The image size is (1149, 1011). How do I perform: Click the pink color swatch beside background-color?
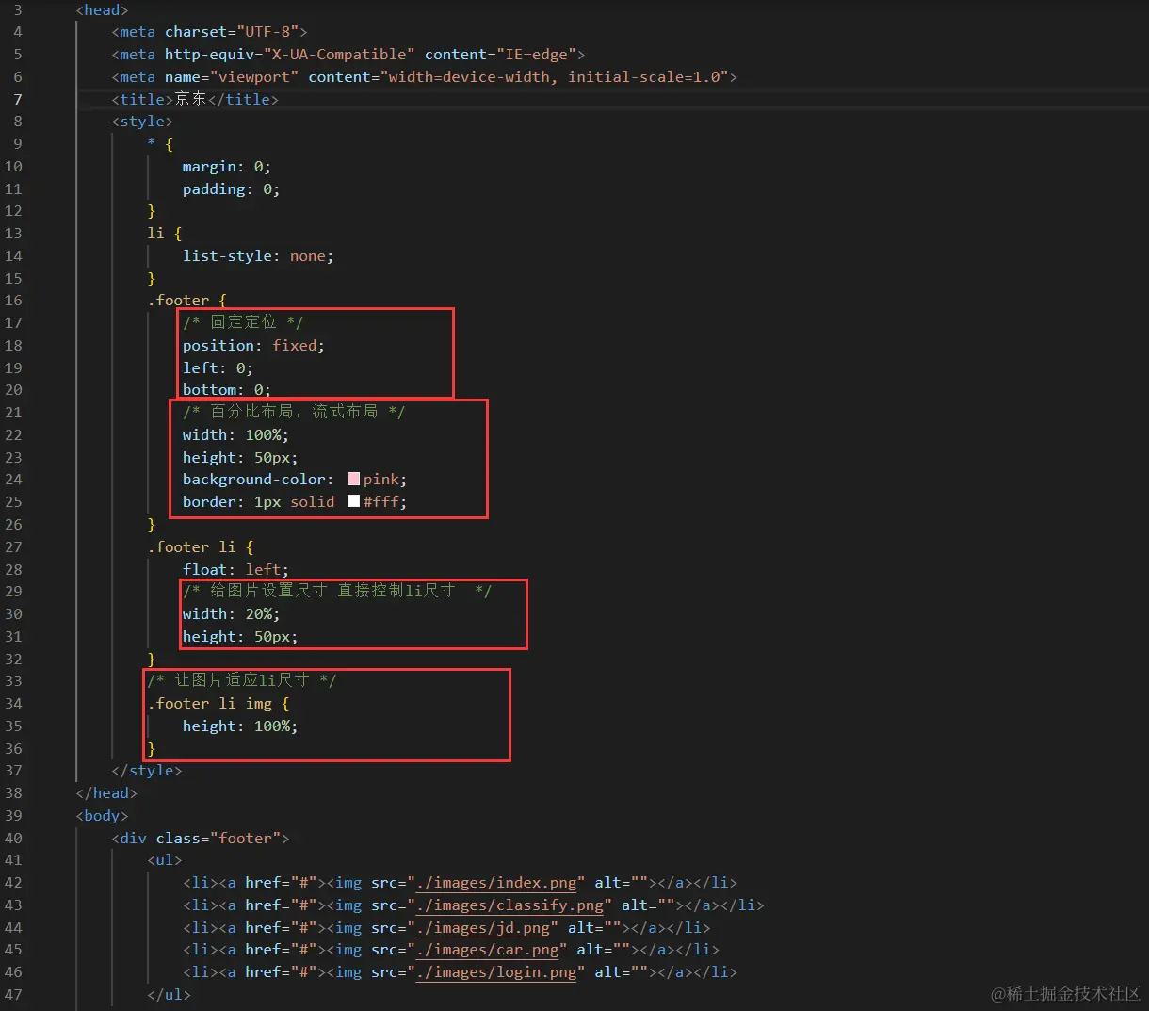[x=354, y=480]
